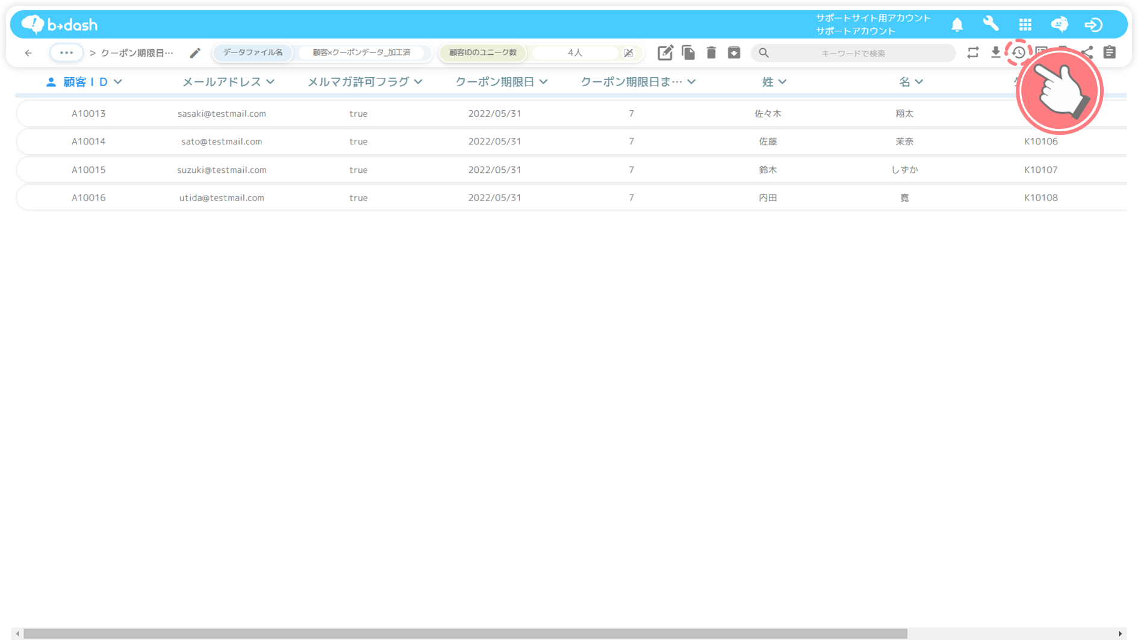Click the share icon
Screen dimensions: 1138x640
(1087, 53)
